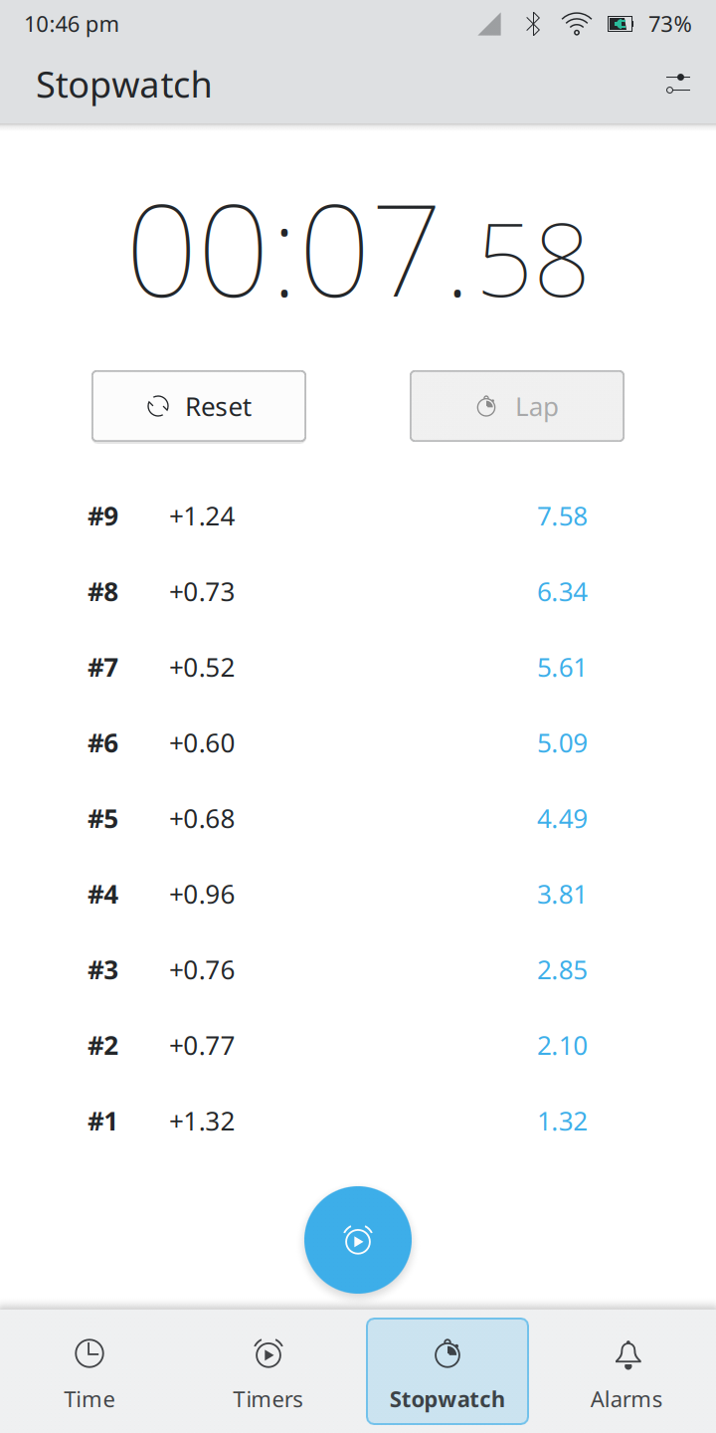Click the Stopwatch page title
This screenshot has width=716, height=1433.
pos(124,86)
